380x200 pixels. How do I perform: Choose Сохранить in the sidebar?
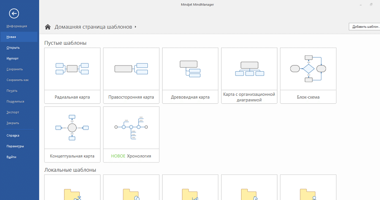point(14,69)
